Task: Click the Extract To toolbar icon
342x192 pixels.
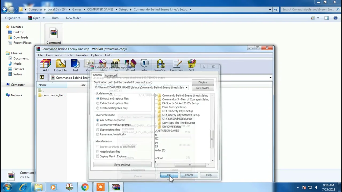Action: 60,66
